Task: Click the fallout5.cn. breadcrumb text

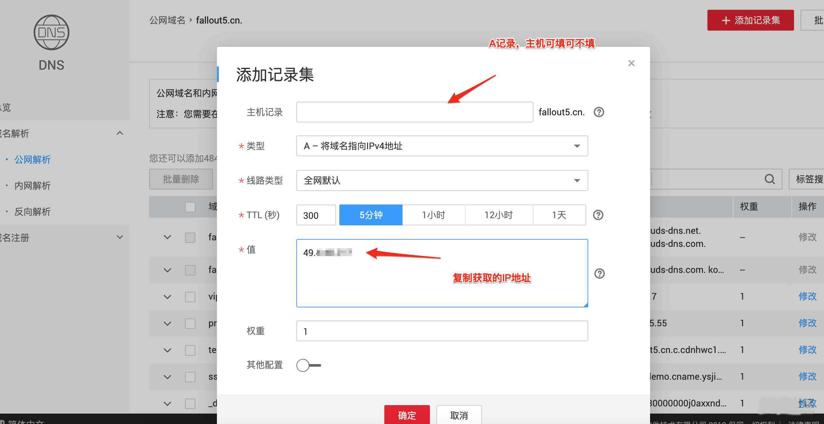Action: pyautogui.click(x=219, y=20)
